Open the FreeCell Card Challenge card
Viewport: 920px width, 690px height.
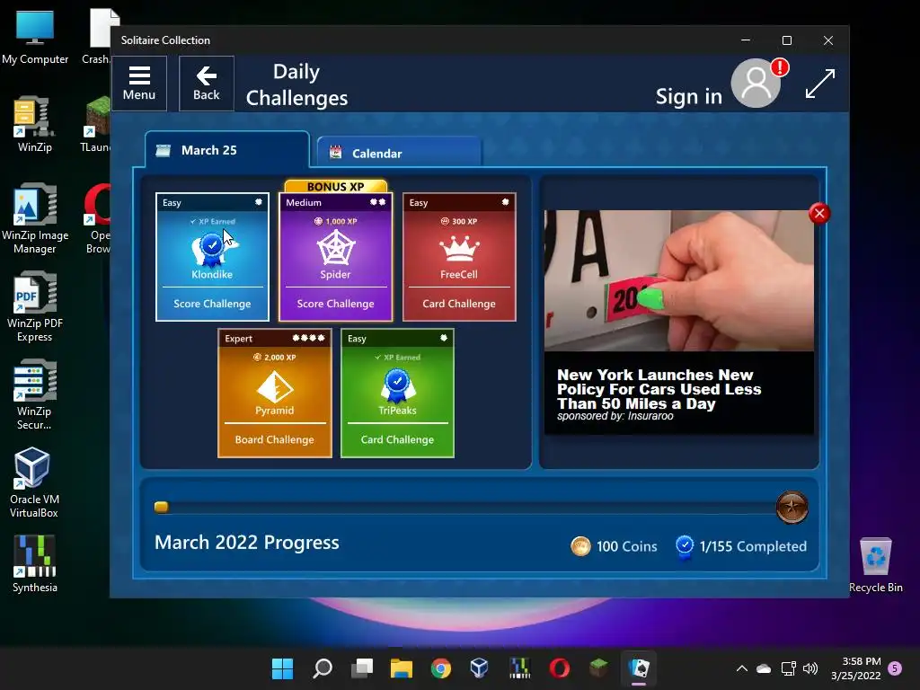(459, 257)
